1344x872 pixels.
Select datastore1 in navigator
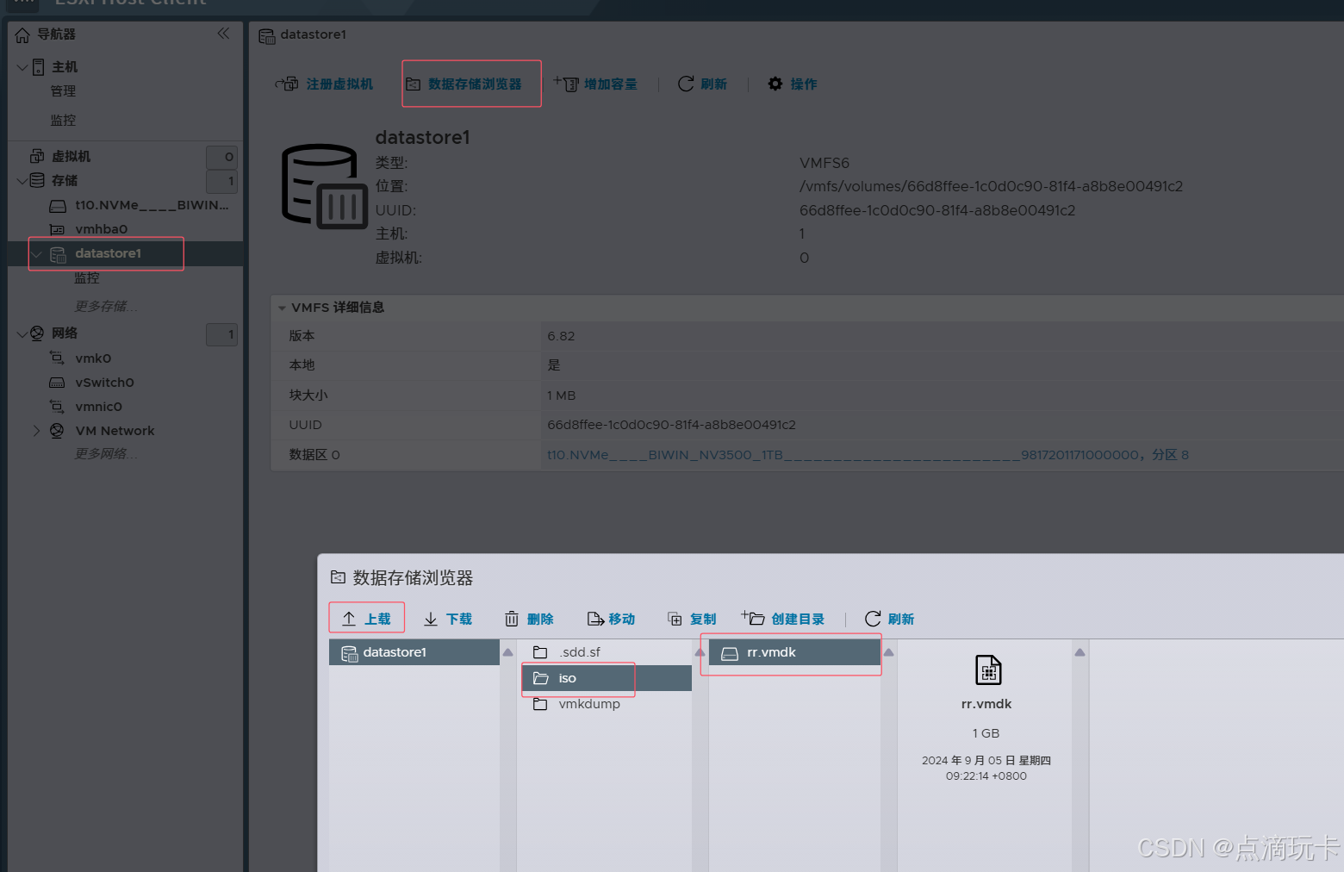click(x=108, y=253)
